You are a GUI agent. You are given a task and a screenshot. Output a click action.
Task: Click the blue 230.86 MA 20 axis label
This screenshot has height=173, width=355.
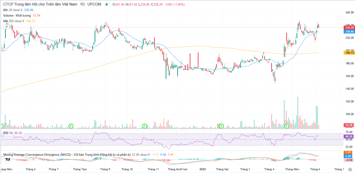[349, 31]
